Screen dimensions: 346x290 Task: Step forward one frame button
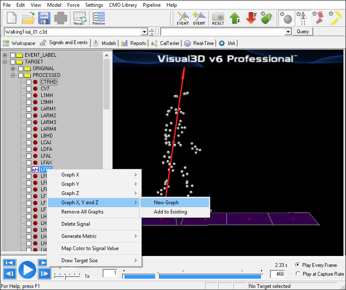pos(44,274)
